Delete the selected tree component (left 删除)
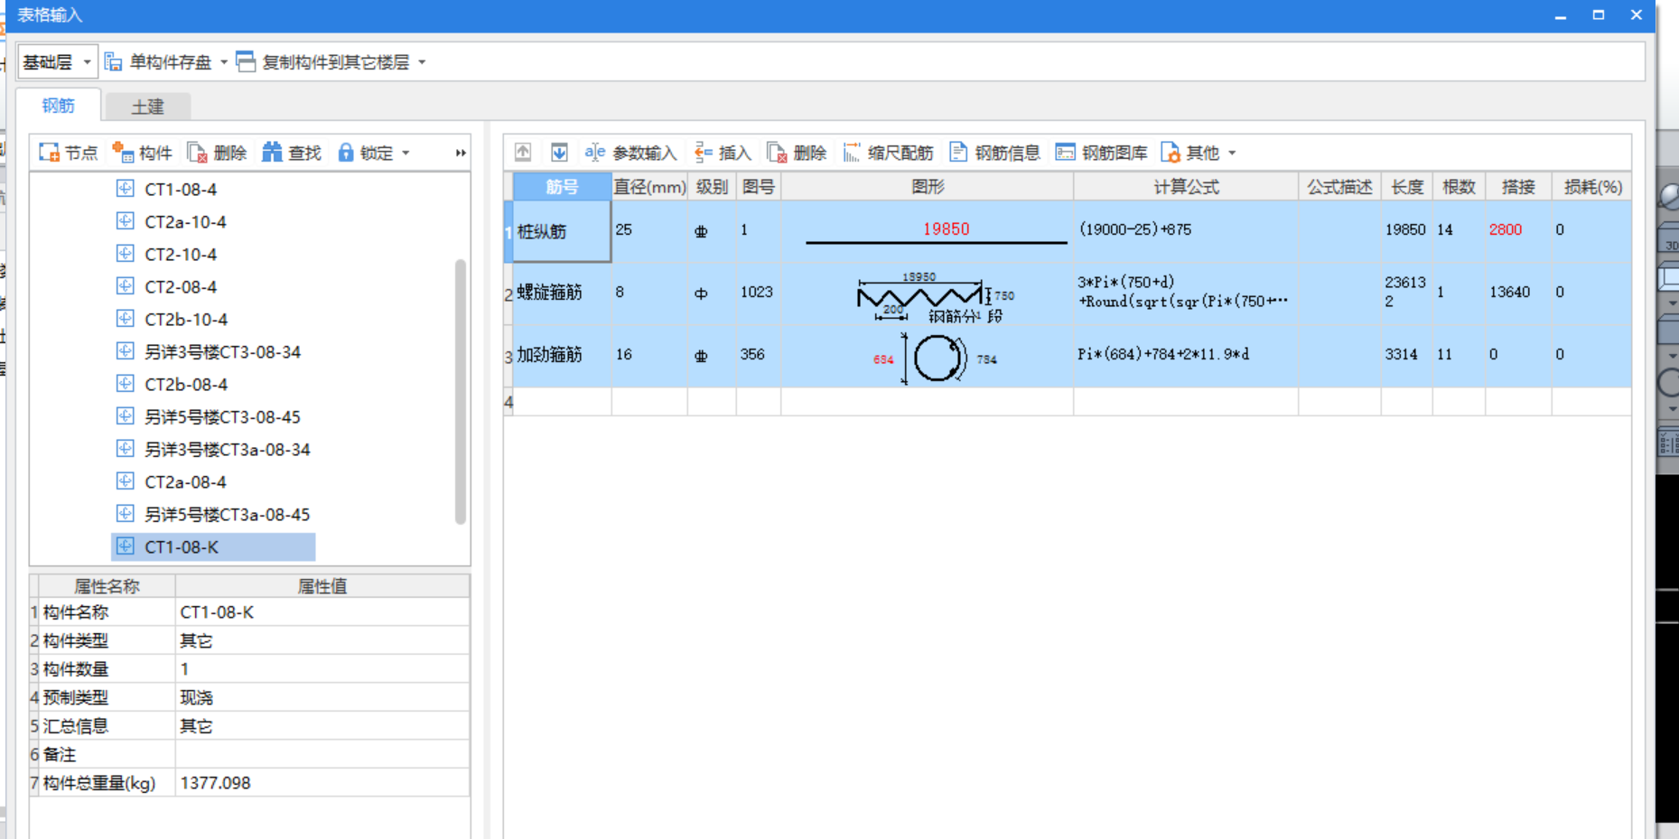This screenshot has width=1679, height=839. 217,153
